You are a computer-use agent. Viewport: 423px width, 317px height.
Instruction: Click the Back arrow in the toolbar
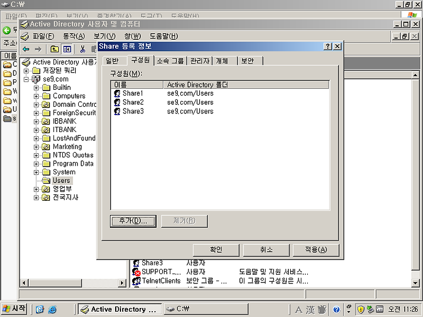tap(26, 49)
